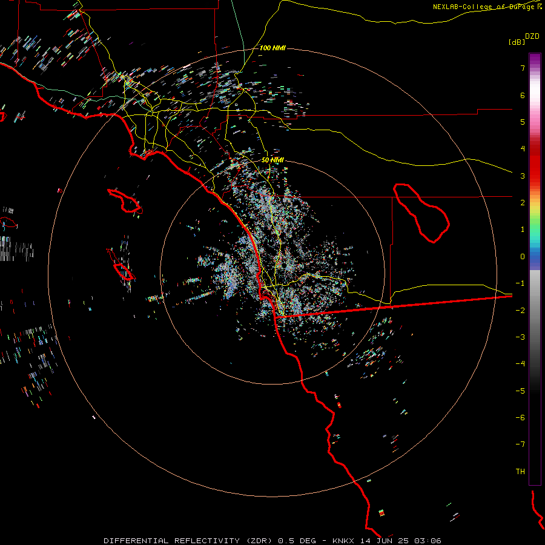545x545 pixels.
Task: Click the 6 dB value on color scale
Action: [523, 95]
